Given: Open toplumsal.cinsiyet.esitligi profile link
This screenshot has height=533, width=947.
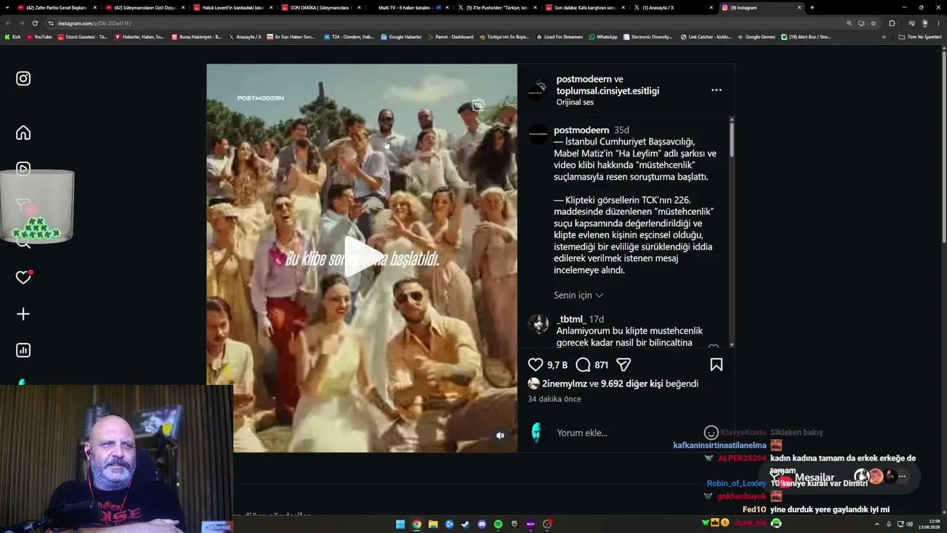Looking at the screenshot, I should pyautogui.click(x=607, y=91).
